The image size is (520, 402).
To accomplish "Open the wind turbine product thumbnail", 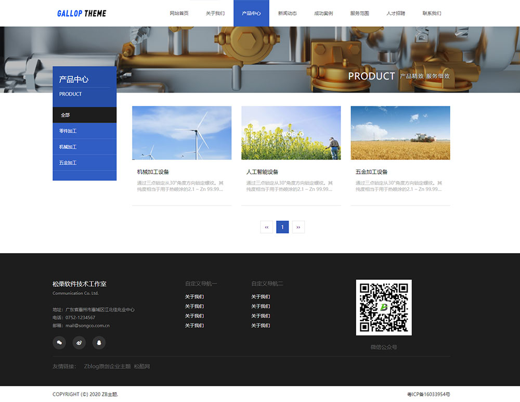I will [181, 133].
